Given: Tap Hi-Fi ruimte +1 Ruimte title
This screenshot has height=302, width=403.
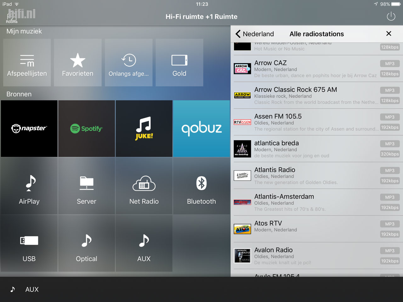Looking at the screenshot, I should 201,17.
